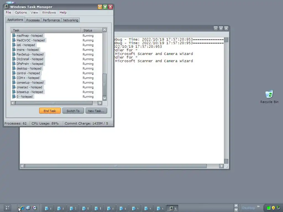Sort by the Task column header
The width and height of the screenshot is (283, 212).
[46, 30]
